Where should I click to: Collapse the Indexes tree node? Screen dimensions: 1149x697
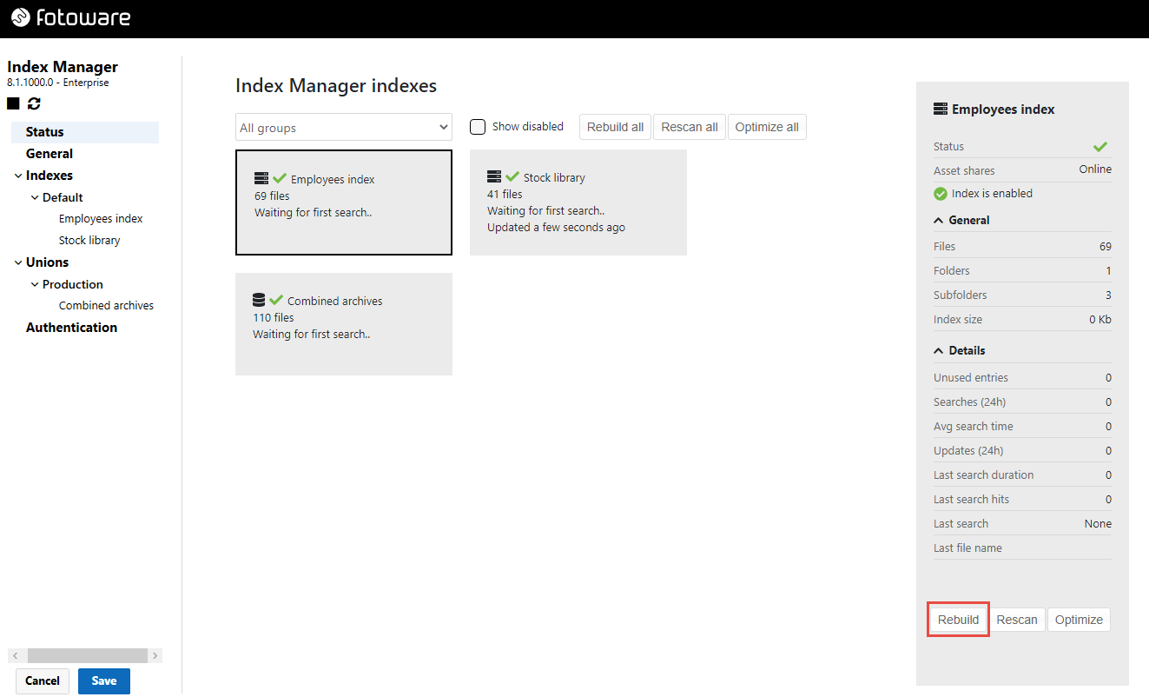tap(17, 176)
